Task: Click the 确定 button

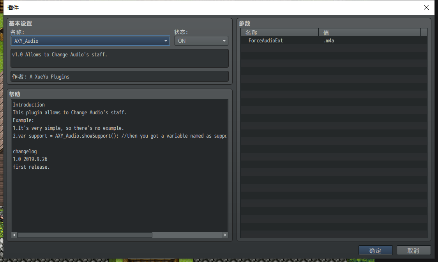Action: (375, 251)
